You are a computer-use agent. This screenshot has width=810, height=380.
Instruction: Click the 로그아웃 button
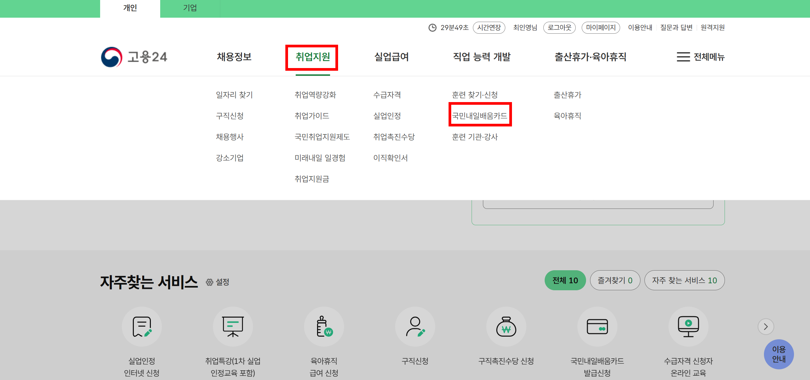[x=559, y=27]
